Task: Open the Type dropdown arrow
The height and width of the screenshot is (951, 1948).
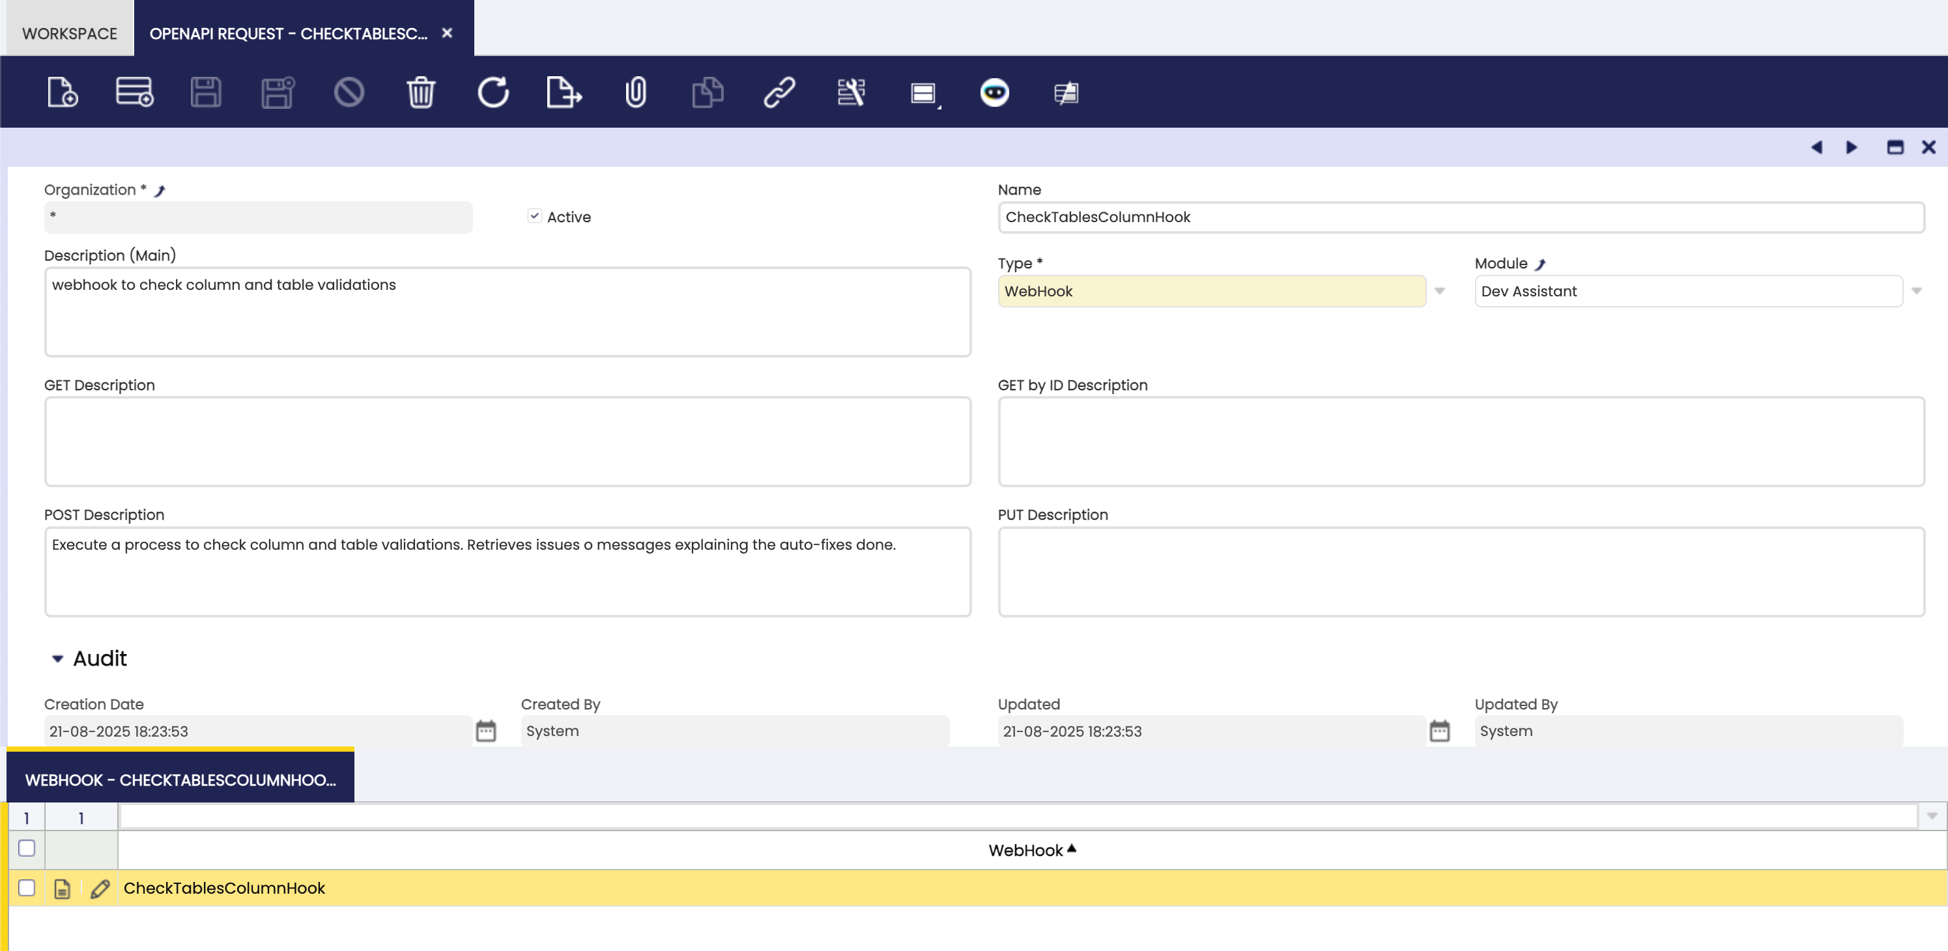Action: [1440, 291]
